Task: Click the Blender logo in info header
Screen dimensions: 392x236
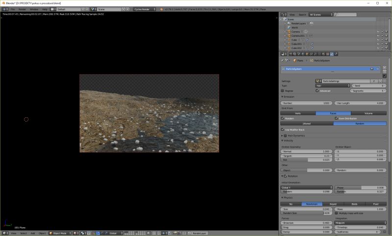Action: (161, 9)
